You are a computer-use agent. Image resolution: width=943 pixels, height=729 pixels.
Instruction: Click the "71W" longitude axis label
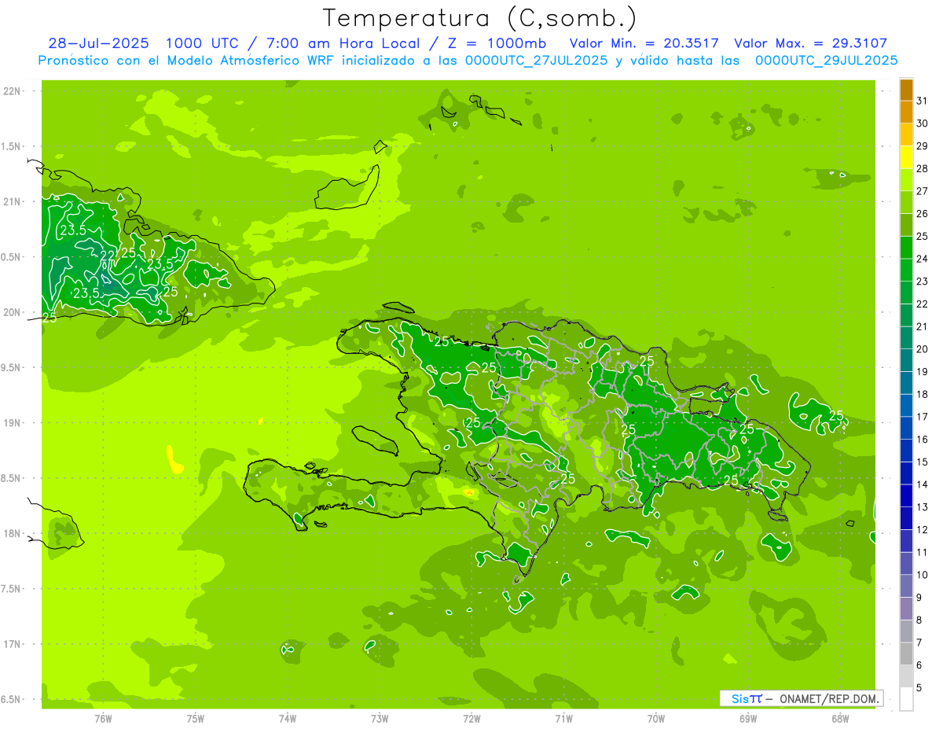coord(563,718)
